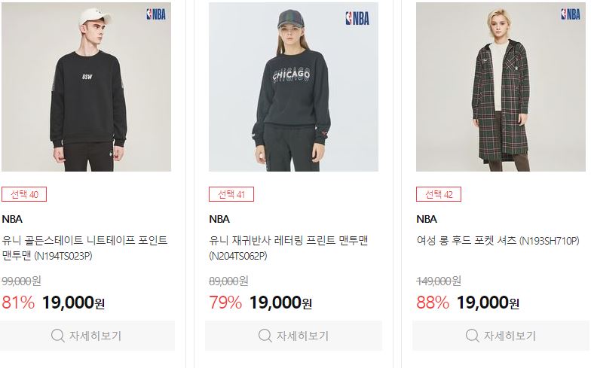Open the Chicago lettering sweatshirt image
Viewport: 591px width, 368px height.
point(294,87)
